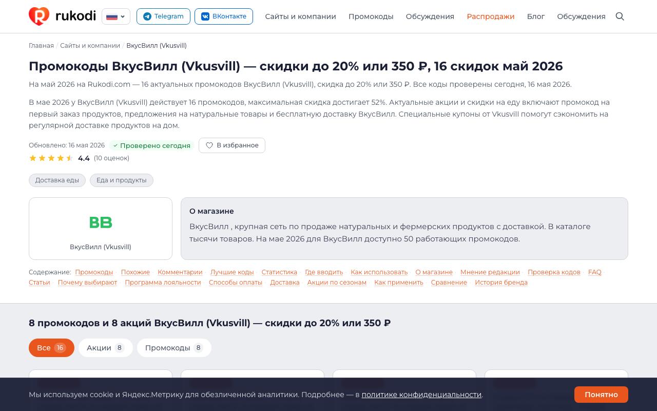Click the rukodi logo
This screenshot has height=411, width=657.
click(62, 16)
